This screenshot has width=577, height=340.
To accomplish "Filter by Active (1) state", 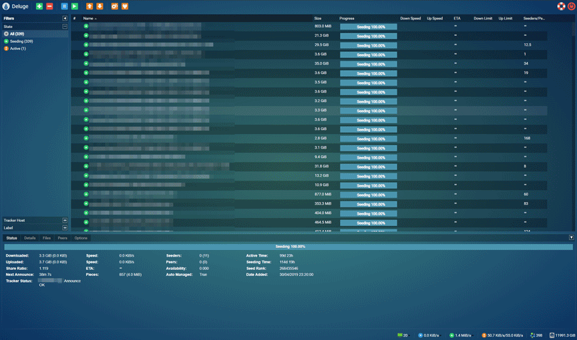I will coord(17,49).
